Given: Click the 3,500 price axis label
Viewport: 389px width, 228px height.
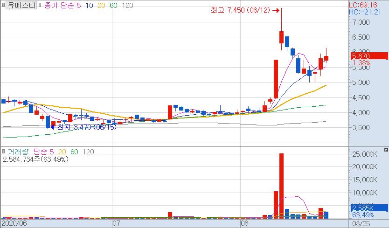Looking at the screenshot, I should point(361,127).
